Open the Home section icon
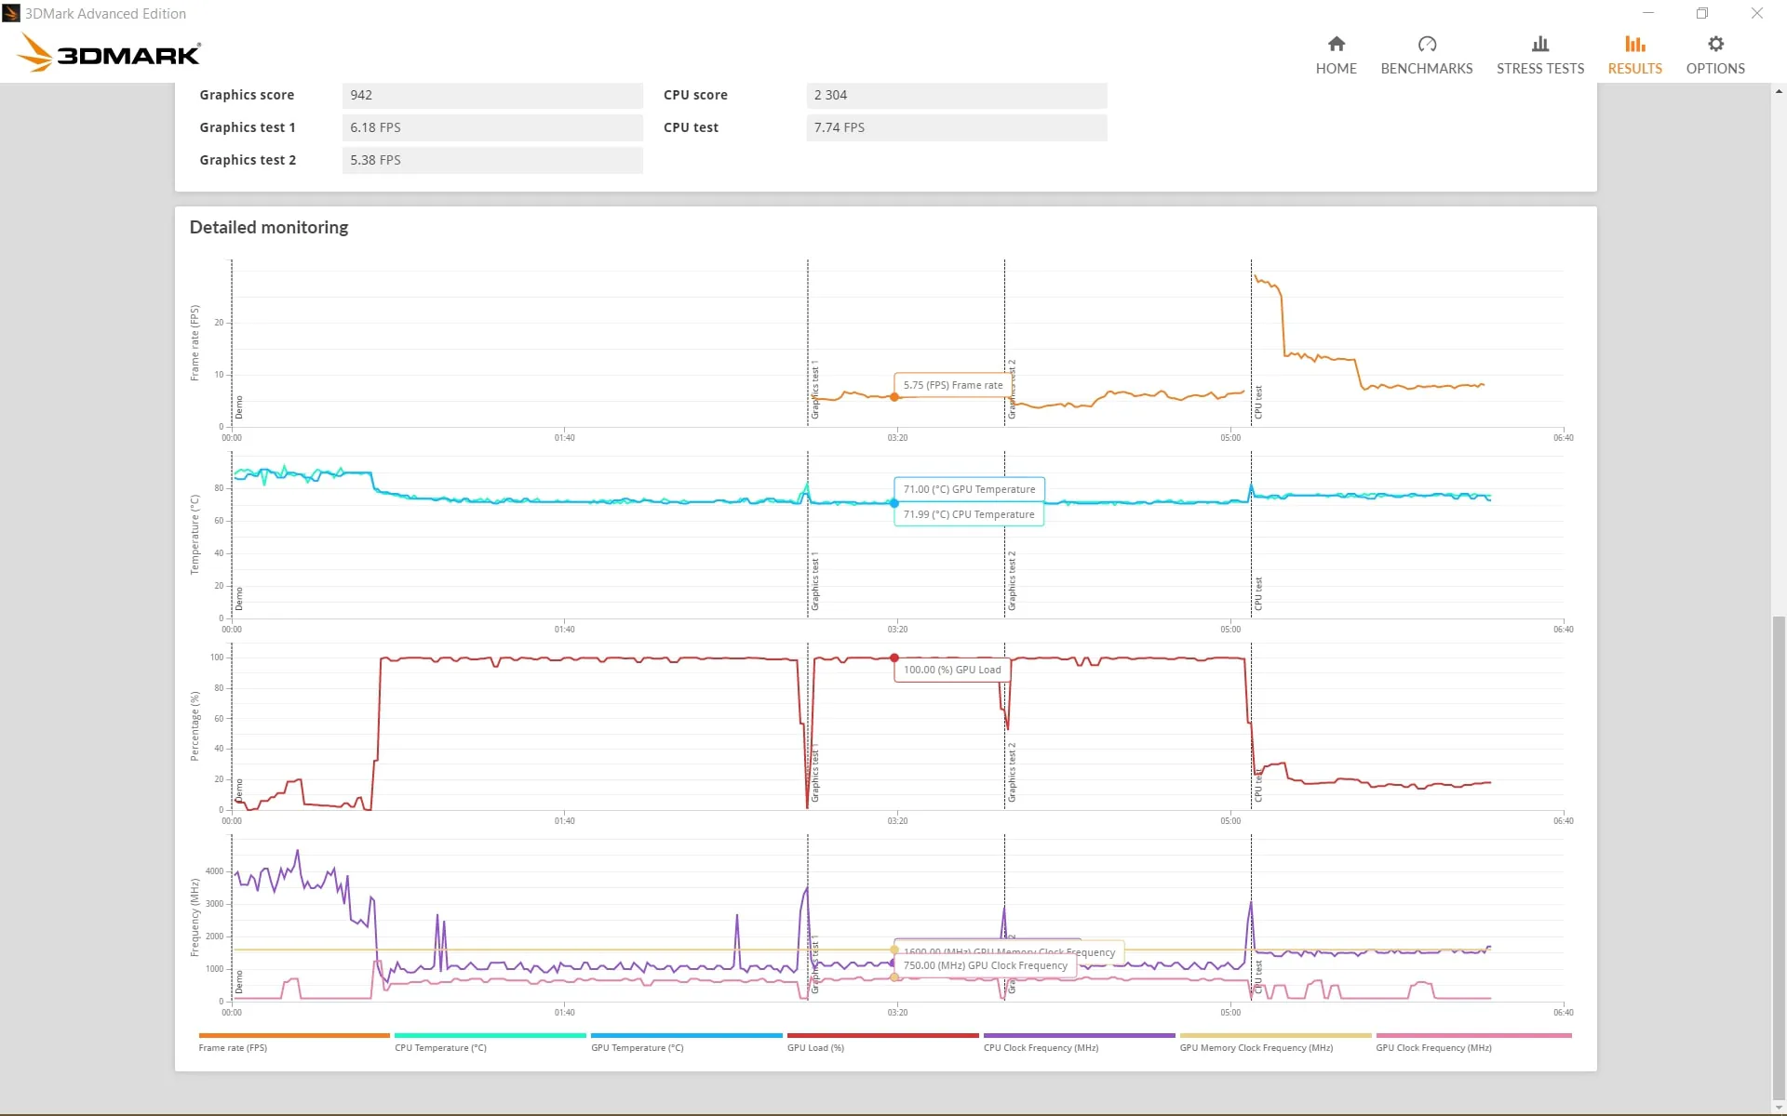Image resolution: width=1787 pixels, height=1116 pixels. 1336,44
